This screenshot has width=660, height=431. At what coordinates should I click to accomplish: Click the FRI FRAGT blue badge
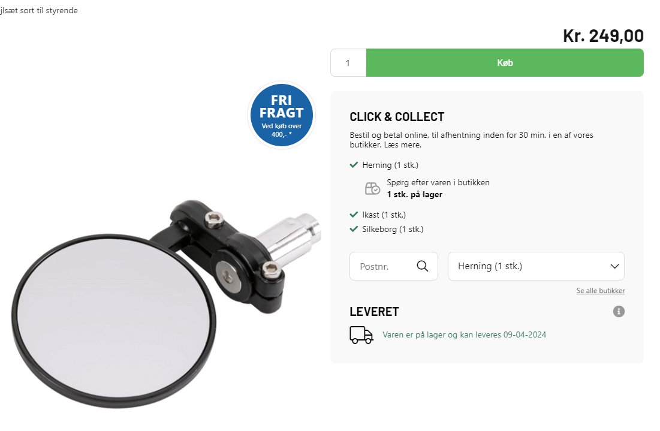[x=282, y=115]
